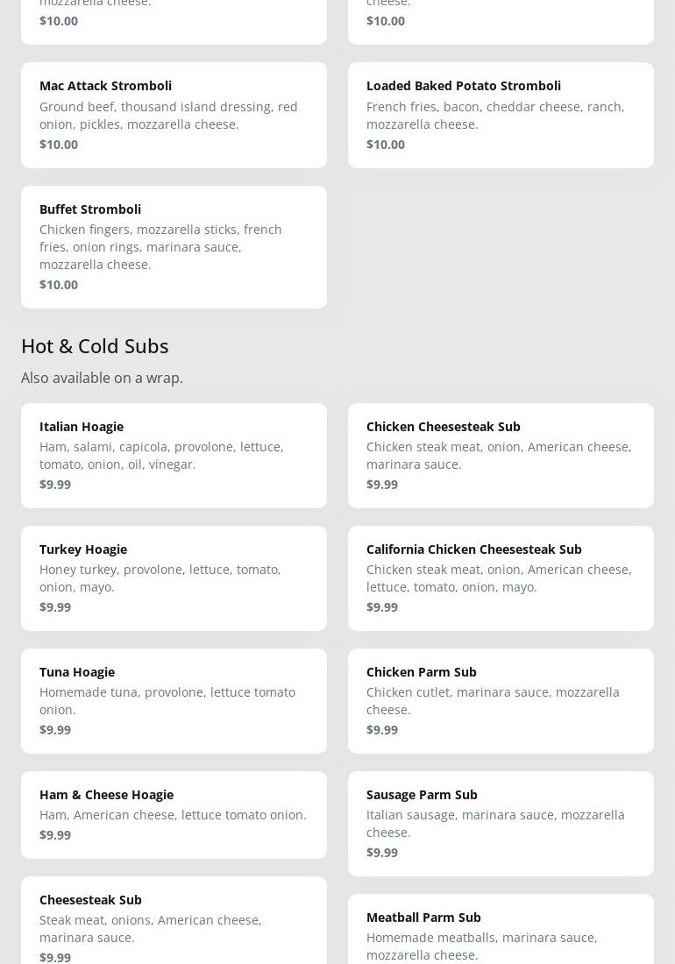This screenshot has height=964, width=675.
Task: Select the Turkey Hoagie item
Action: pos(174,578)
